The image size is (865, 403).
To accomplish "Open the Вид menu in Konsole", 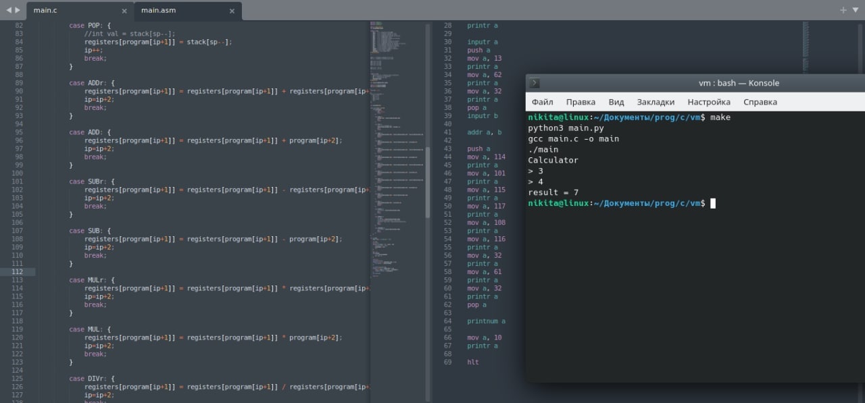I will pyautogui.click(x=616, y=102).
